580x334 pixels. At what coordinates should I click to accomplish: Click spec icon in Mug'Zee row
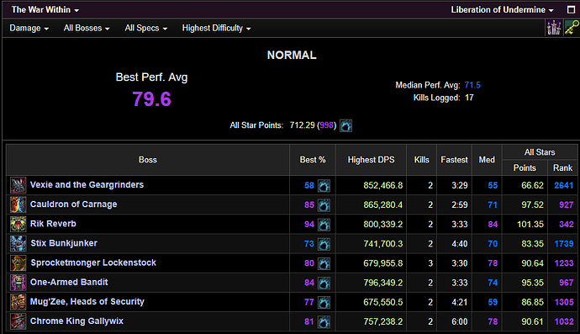[x=324, y=303]
